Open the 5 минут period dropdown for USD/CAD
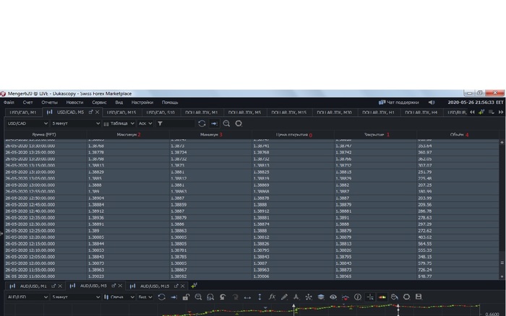This screenshot has height=316, width=506. coord(76,123)
